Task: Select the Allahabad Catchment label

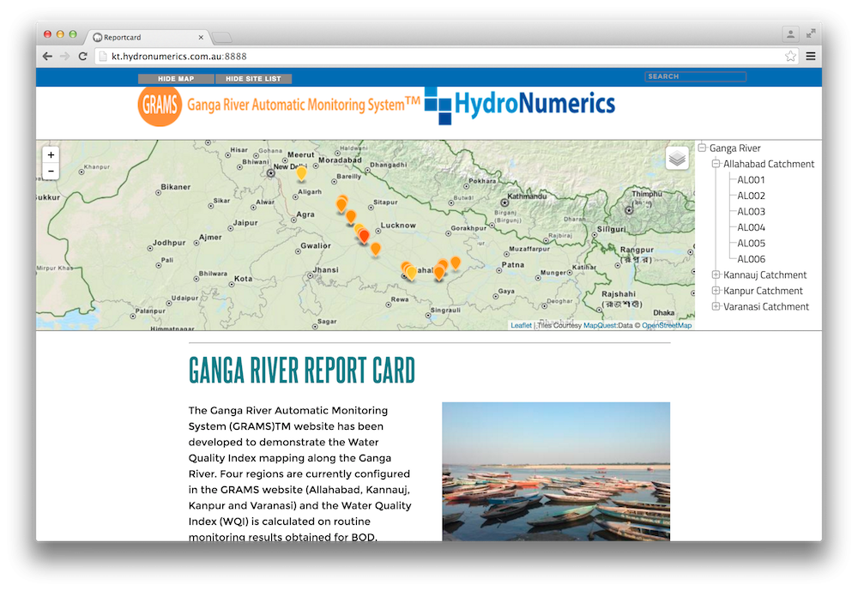Action: (768, 164)
